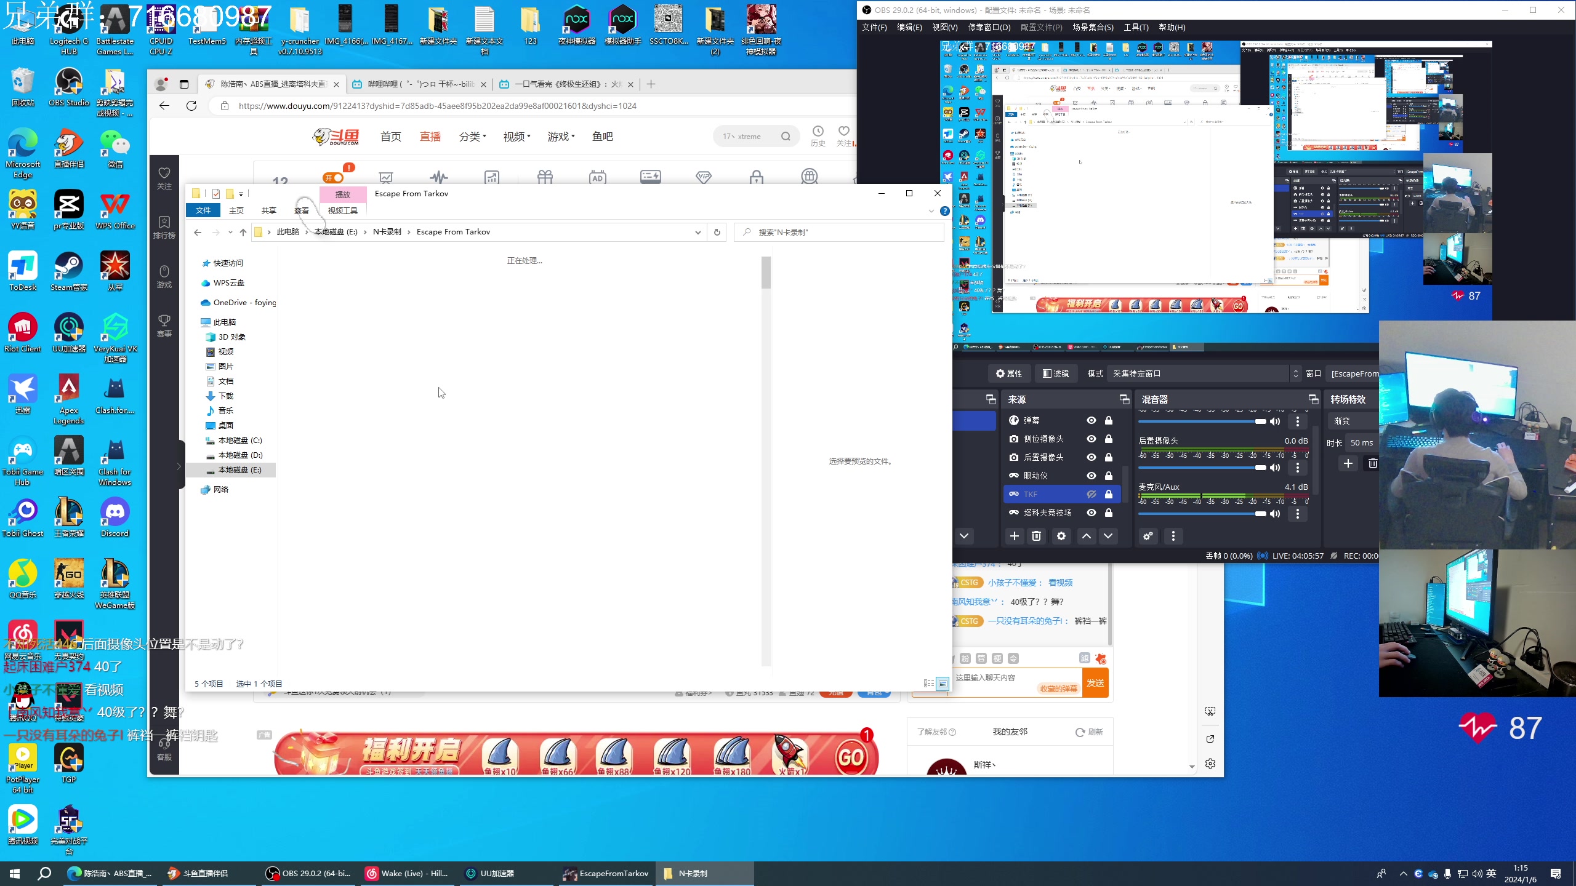This screenshot has height=886, width=1576.
Task: Click the OBS 滤镜 filters button
Action: (x=1056, y=373)
